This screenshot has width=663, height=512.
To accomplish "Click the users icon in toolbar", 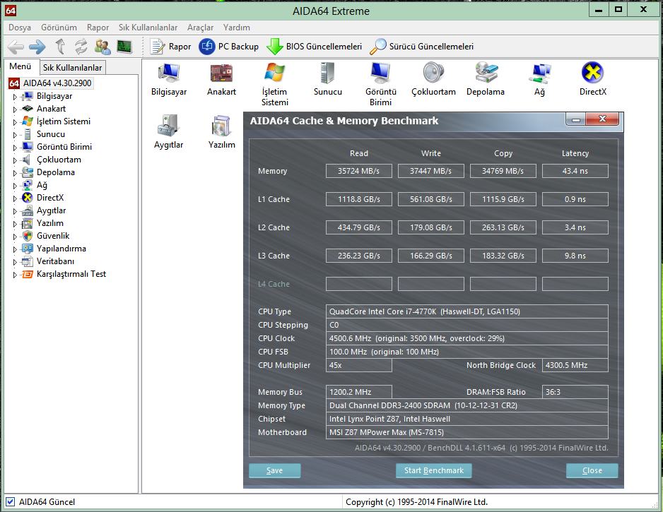I will coord(102,47).
